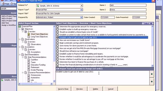Click the Estate Planning page icon
163x91 pixels.
[29, 70]
